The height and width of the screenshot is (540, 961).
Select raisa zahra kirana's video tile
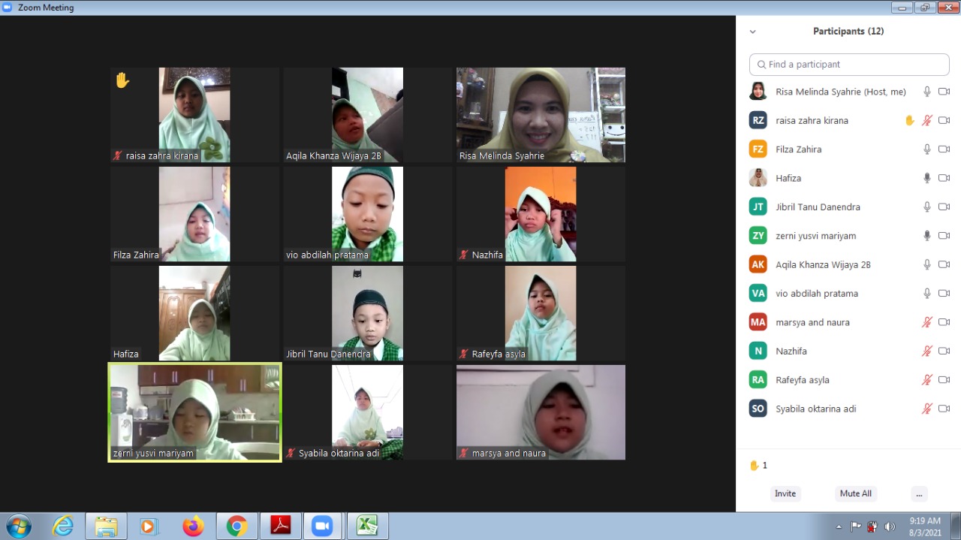(194, 115)
